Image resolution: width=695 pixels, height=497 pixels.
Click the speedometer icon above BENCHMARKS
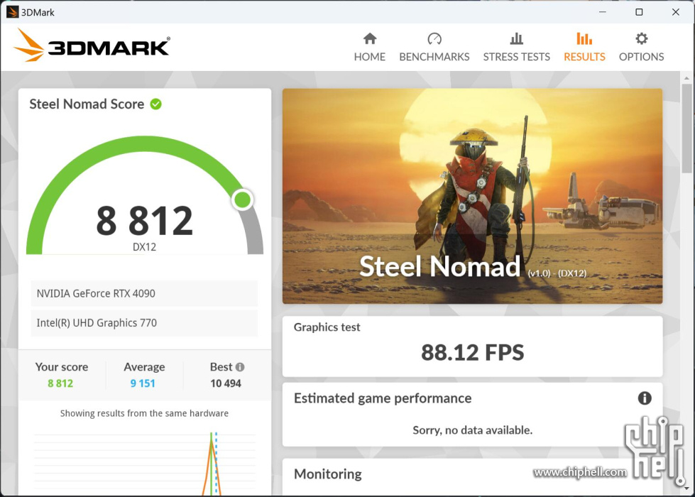(434, 39)
